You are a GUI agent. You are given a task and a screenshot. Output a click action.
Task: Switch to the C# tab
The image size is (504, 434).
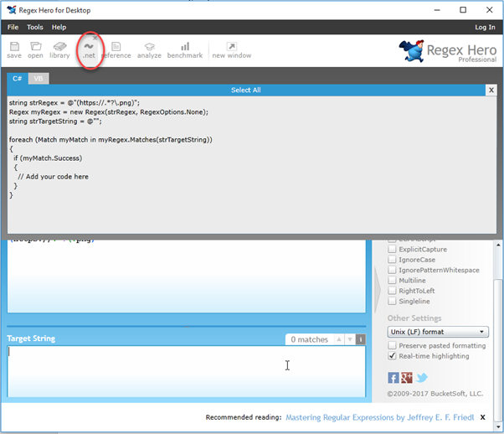click(x=18, y=79)
